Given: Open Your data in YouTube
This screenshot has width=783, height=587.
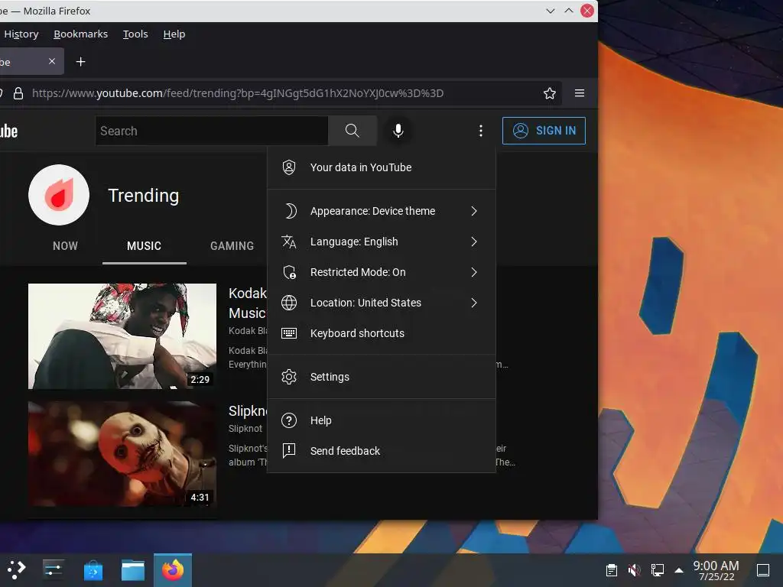Looking at the screenshot, I should pos(382,167).
